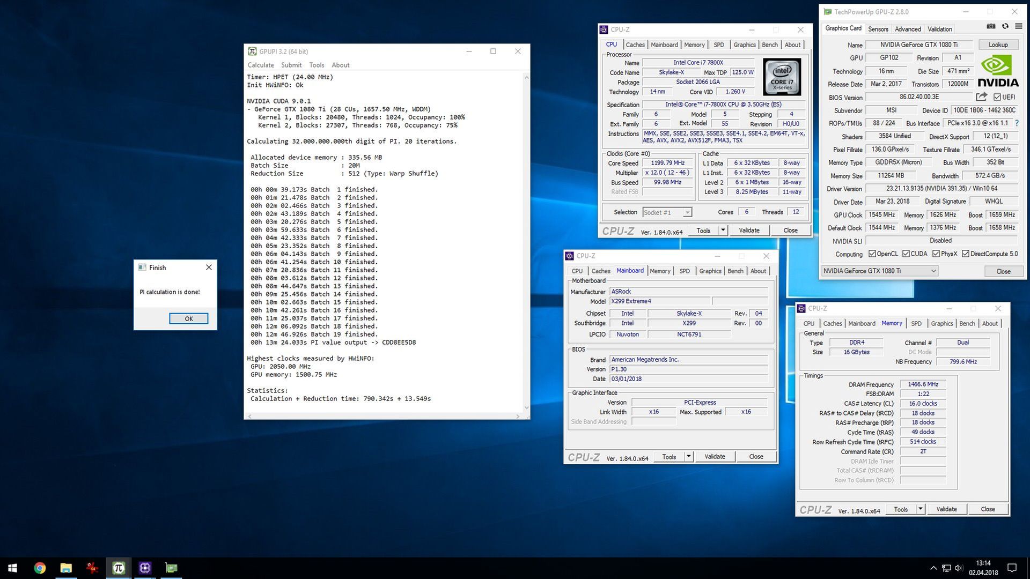Switch to the Advanced tab in GPU-Z
The width and height of the screenshot is (1030, 579).
[908, 29]
